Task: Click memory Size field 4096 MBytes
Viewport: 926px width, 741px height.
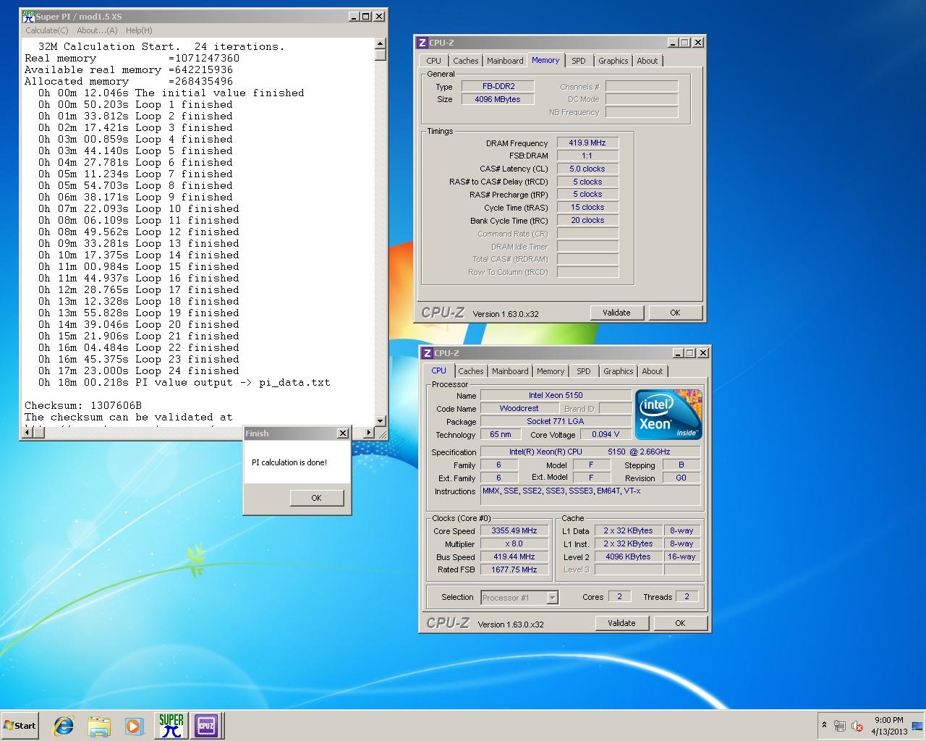Action: pyautogui.click(x=498, y=99)
